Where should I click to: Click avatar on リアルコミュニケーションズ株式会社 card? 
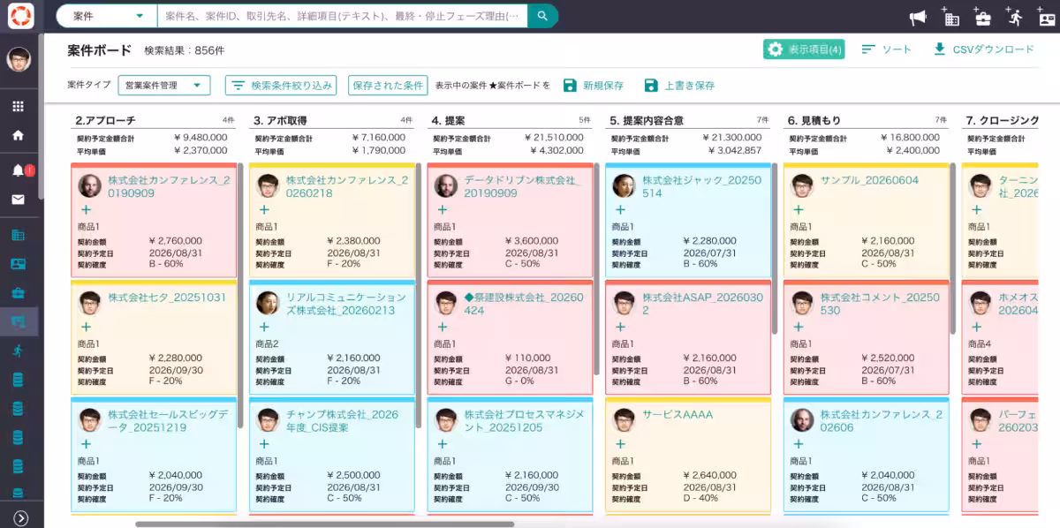click(x=268, y=303)
